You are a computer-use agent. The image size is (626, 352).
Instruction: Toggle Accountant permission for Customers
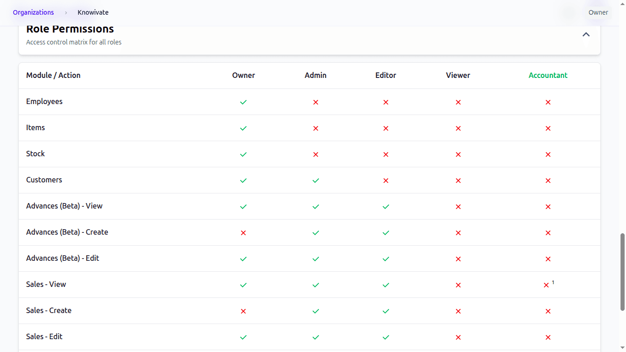(x=548, y=181)
